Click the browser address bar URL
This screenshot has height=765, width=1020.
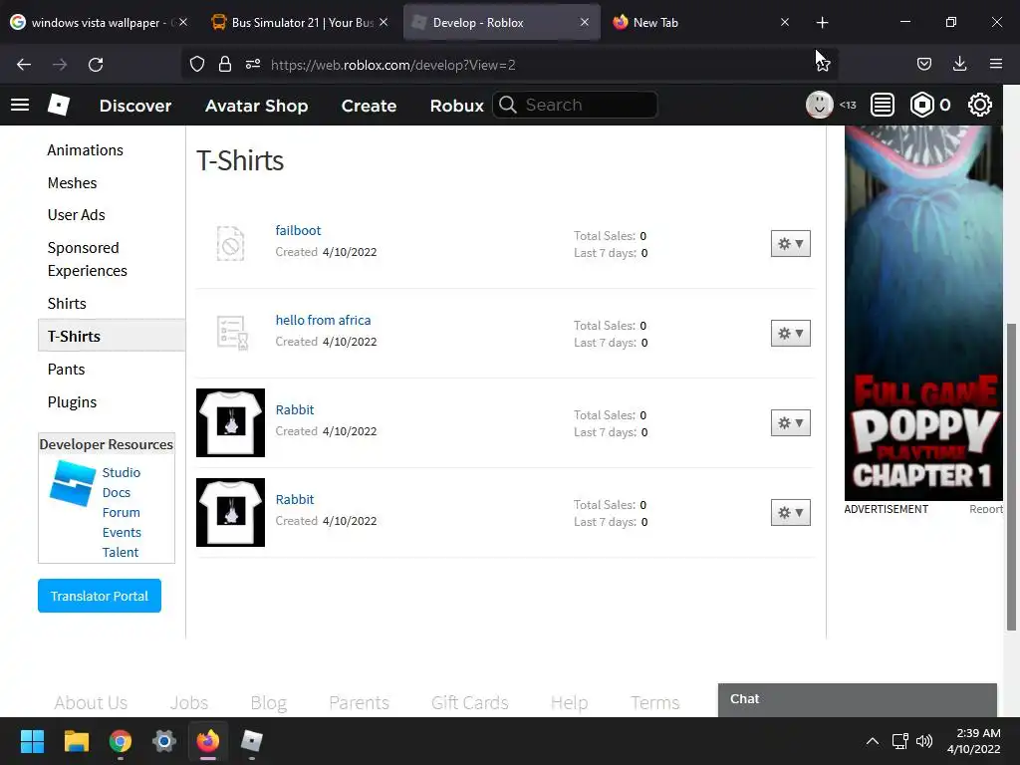coord(392,65)
